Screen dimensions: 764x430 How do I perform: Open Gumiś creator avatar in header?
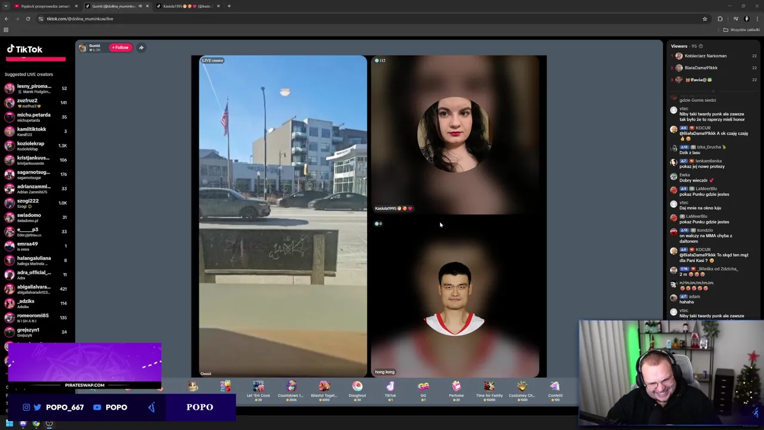(82, 47)
